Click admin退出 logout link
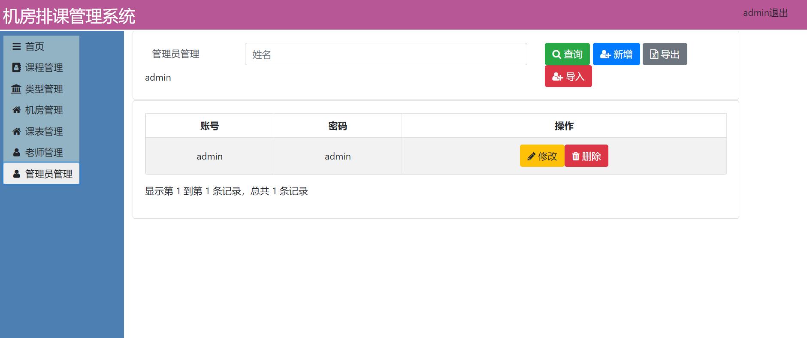807x338 pixels. [765, 13]
